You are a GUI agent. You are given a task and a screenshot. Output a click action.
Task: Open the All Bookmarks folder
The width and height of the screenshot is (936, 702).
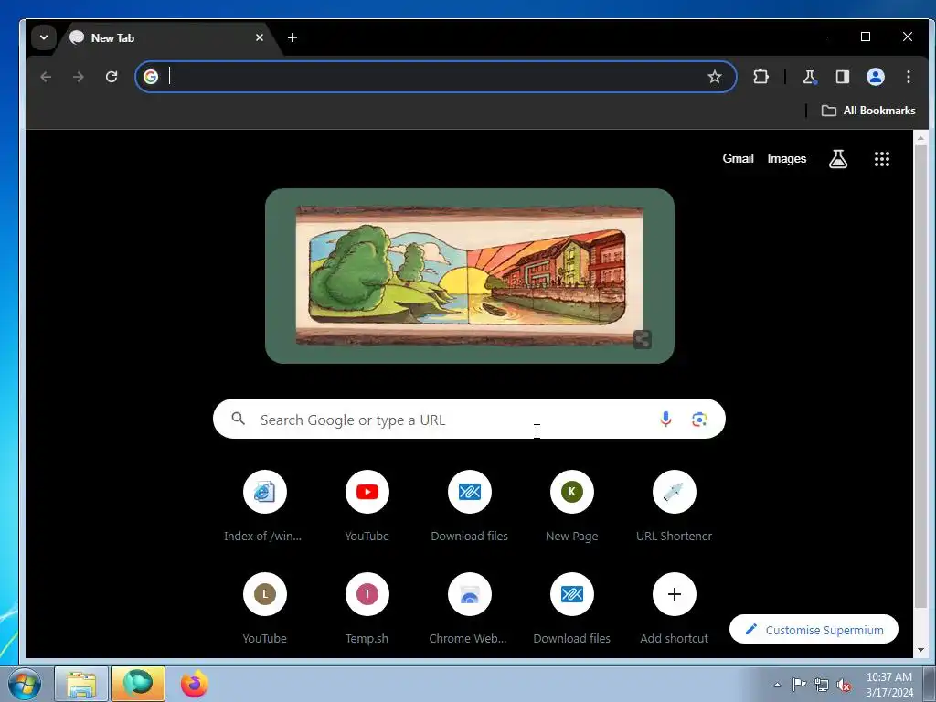point(868,111)
